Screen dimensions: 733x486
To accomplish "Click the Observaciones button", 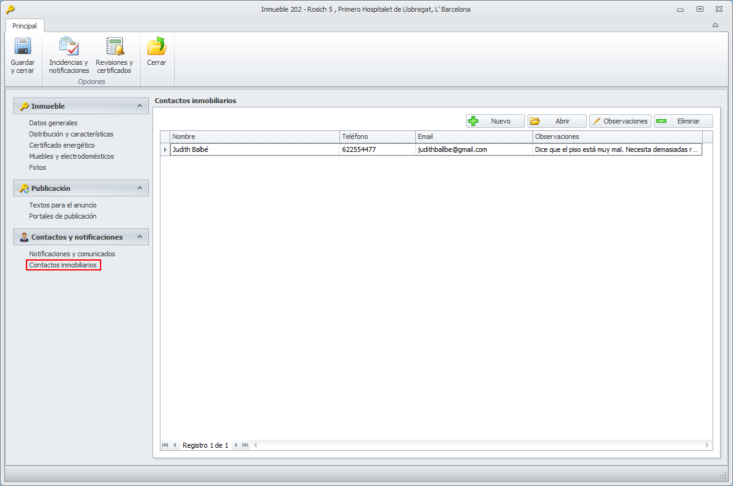I will click(x=620, y=121).
